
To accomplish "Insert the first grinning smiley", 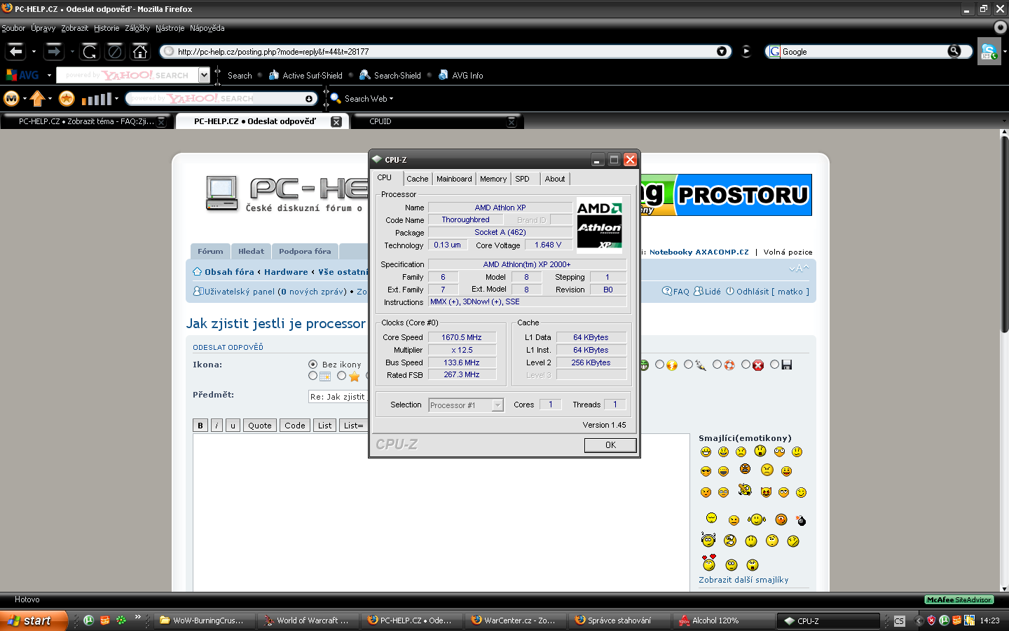I will 706,452.
